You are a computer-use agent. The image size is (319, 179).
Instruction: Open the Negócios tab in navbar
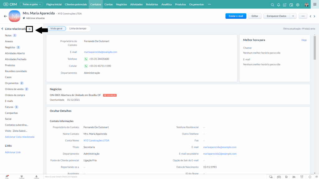pyautogui.click(x=121, y=4)
